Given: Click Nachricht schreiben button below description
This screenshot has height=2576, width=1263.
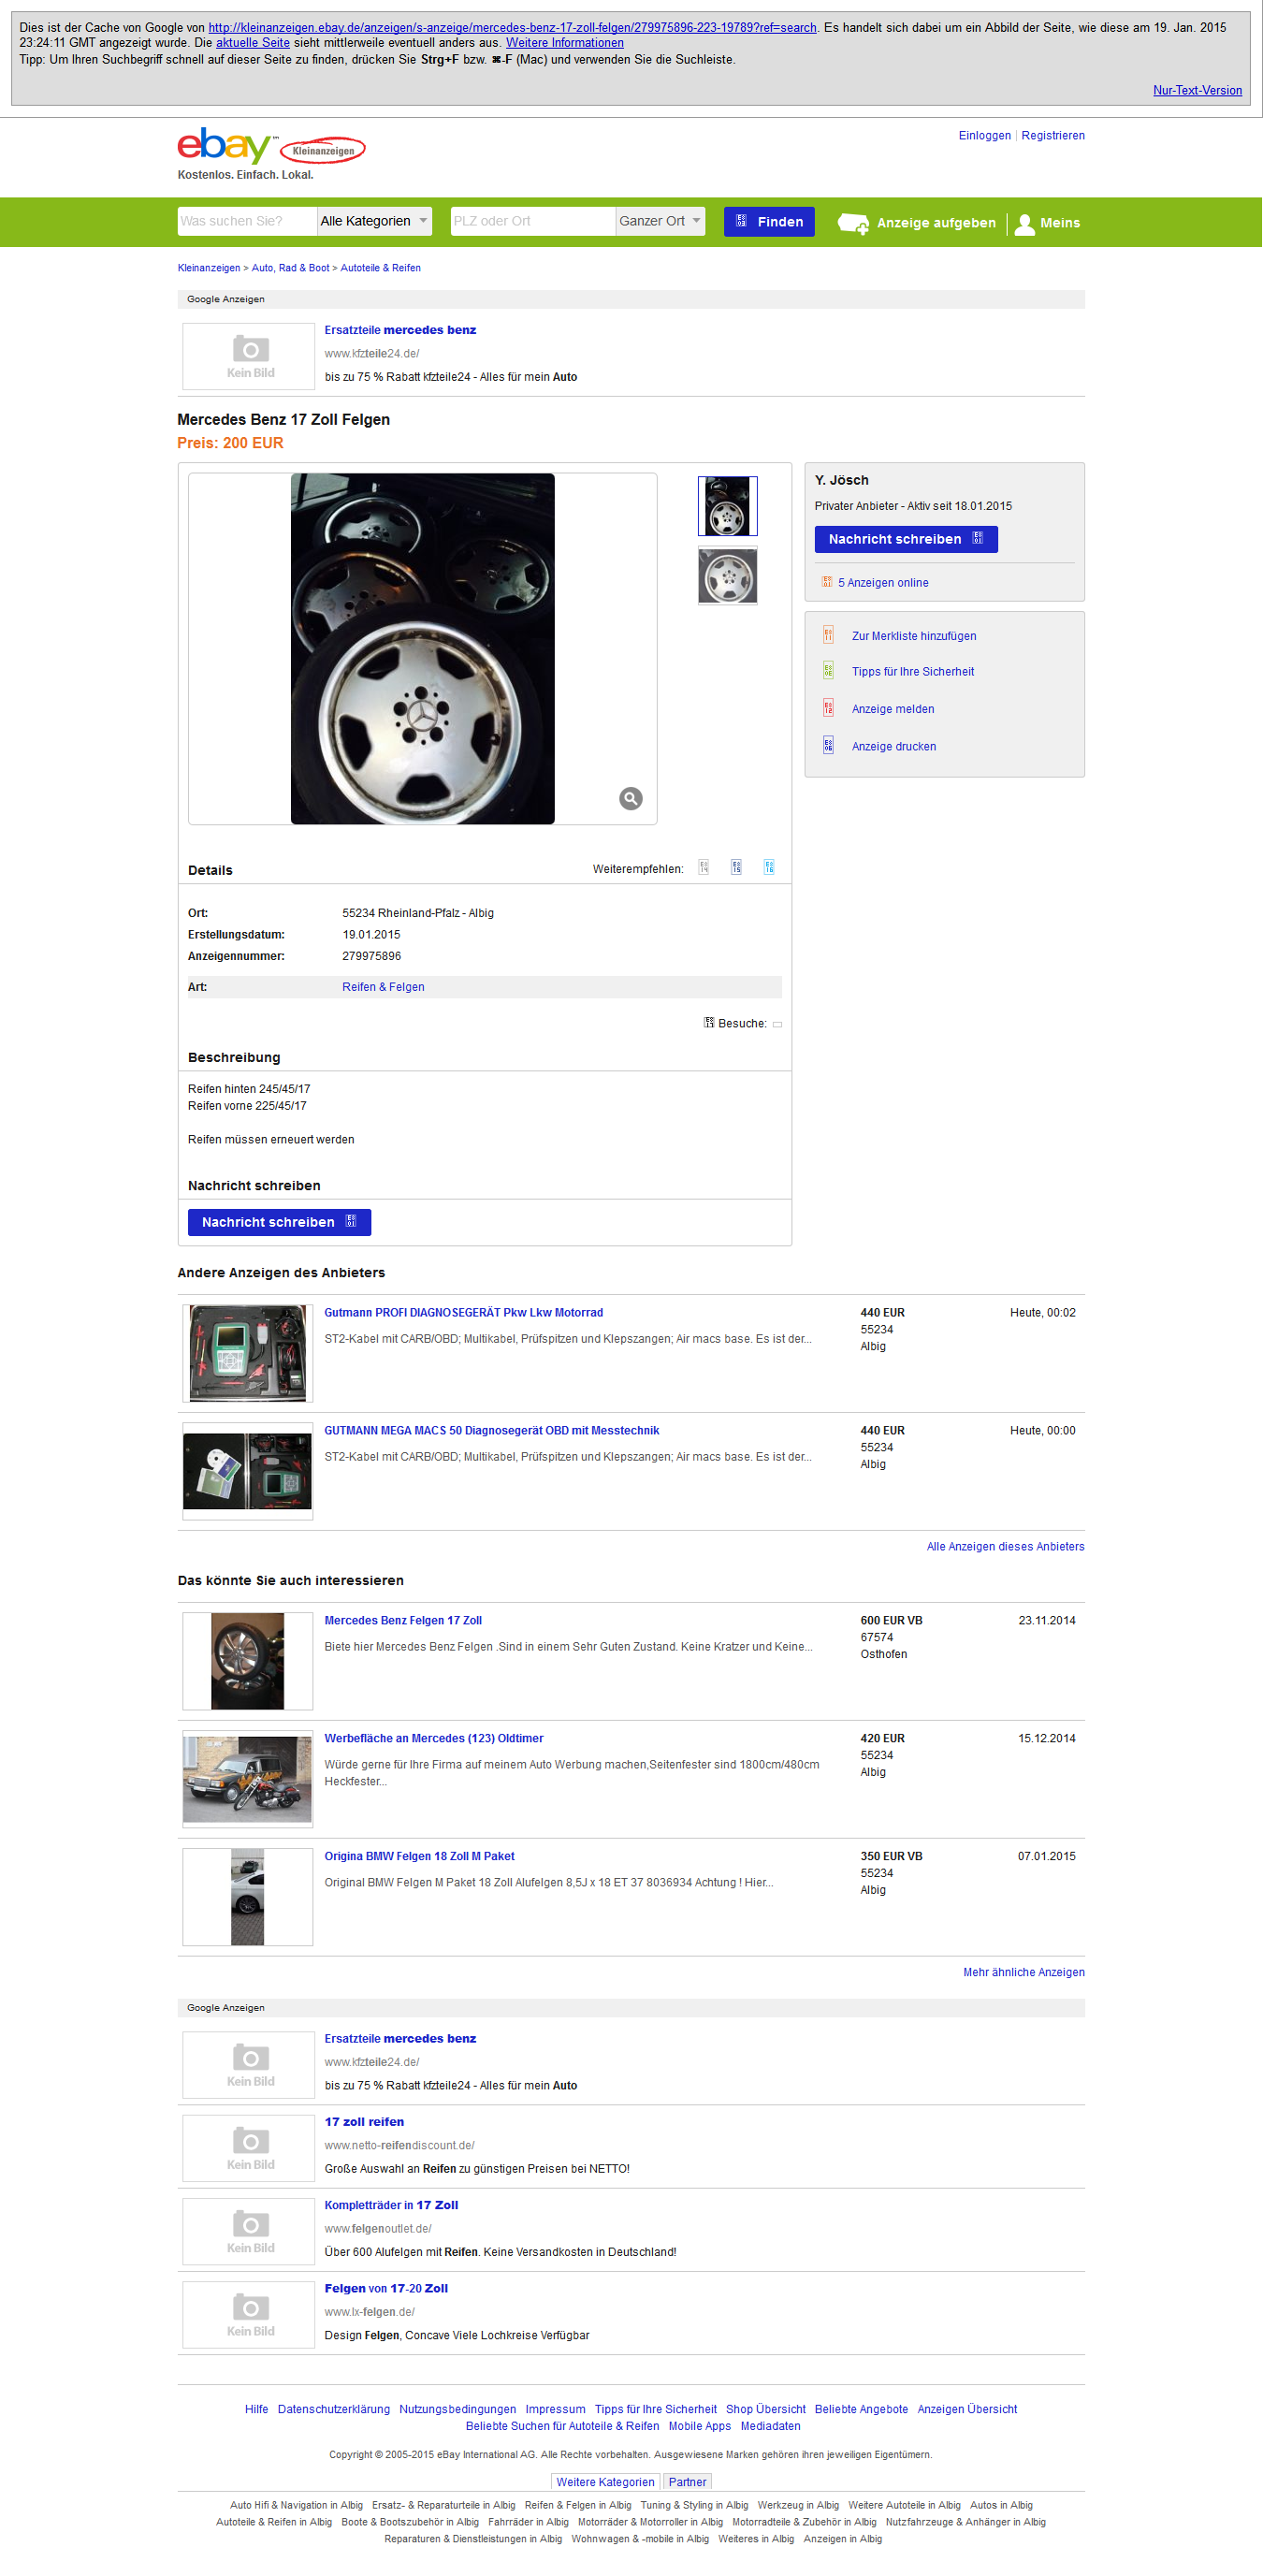Looking at the screenshot, I should coord(279,1222).
